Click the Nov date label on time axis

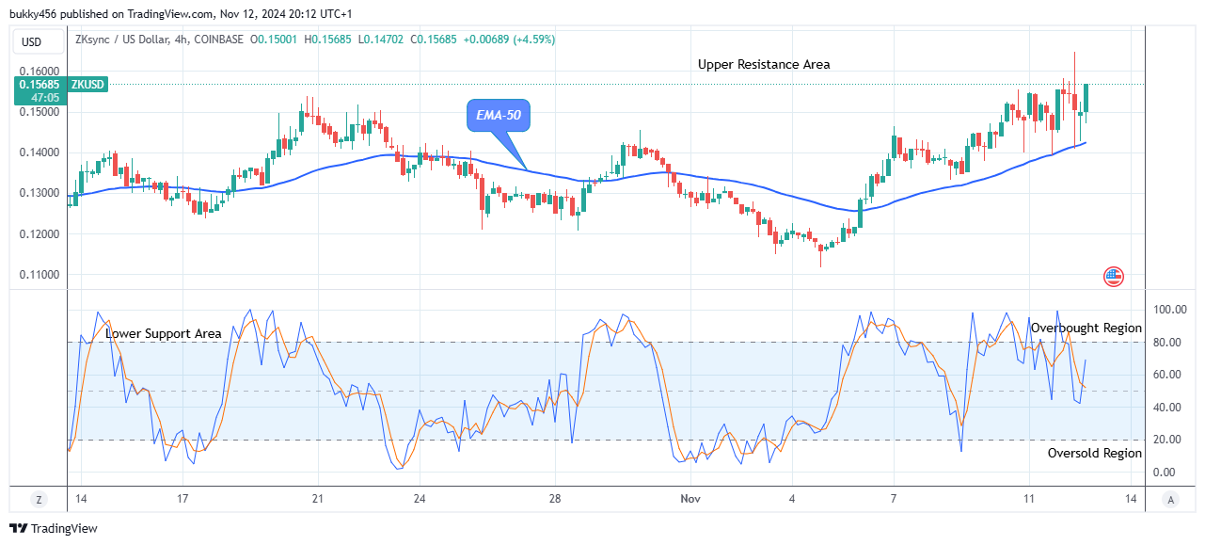click(x=690, y=499)
